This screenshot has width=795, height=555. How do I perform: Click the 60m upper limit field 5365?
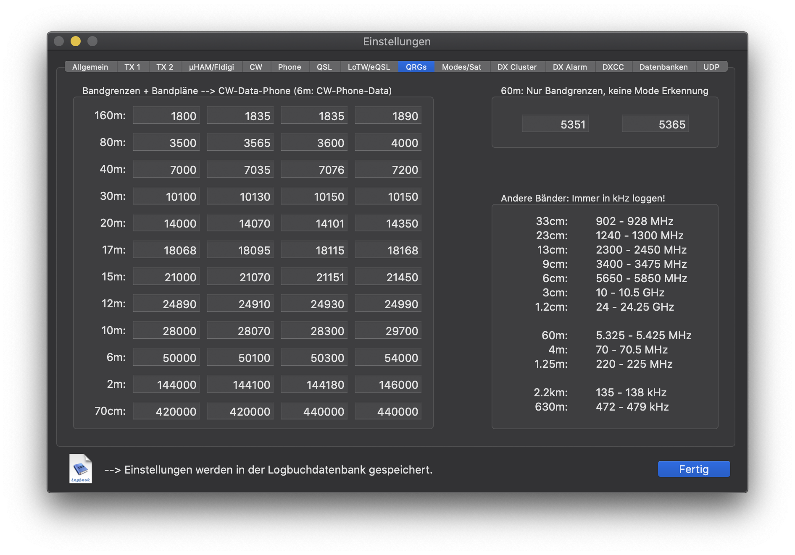655,124
